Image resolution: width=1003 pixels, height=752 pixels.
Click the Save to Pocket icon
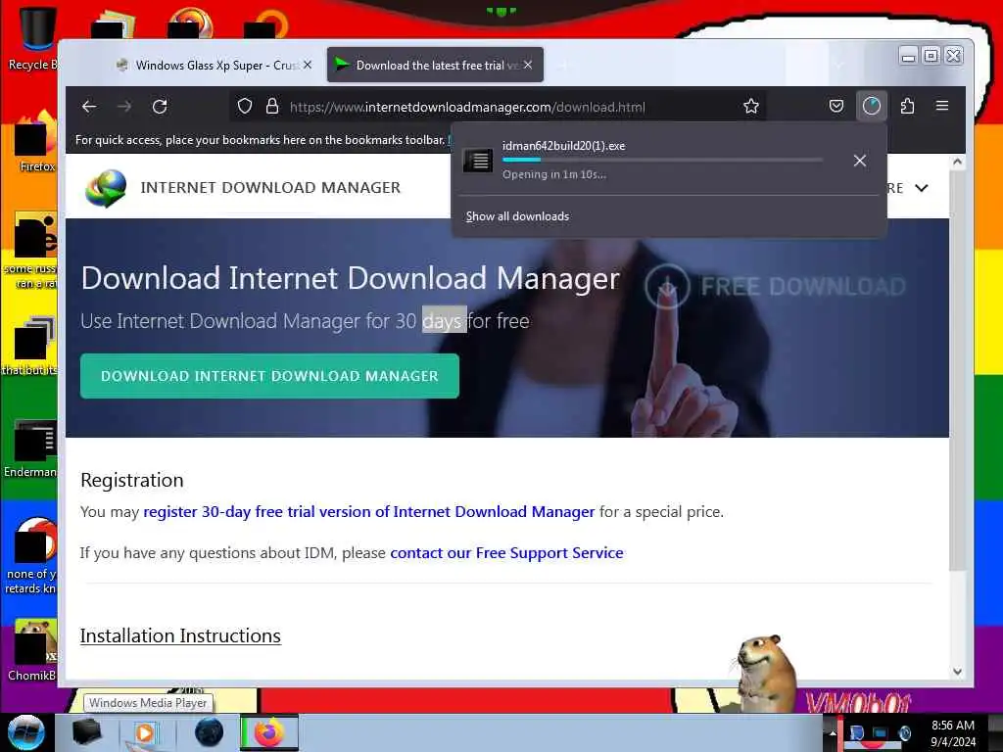tap(836, 106)
